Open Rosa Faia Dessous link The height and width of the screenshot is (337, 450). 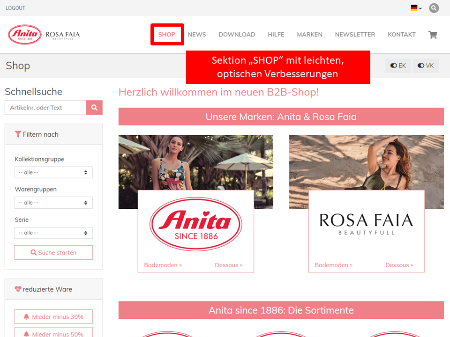(399, 265)
